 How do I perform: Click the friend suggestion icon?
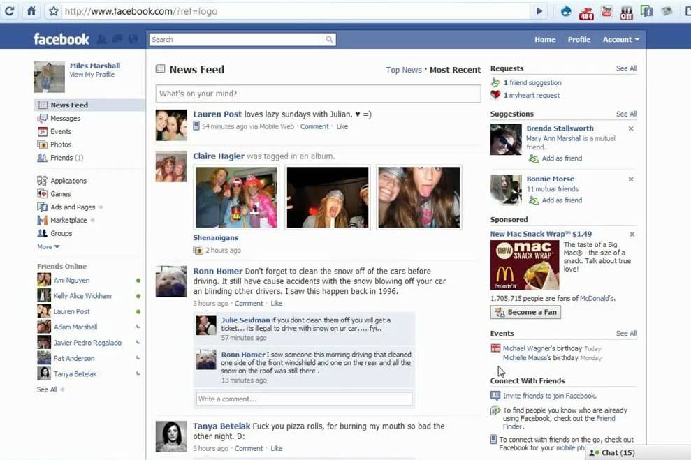495,82
